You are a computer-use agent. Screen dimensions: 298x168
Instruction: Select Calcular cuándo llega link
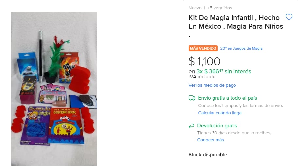220,113
